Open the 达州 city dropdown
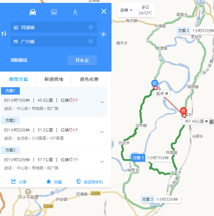The width and height of the screenshot is (214, 216). coord(126,10)
